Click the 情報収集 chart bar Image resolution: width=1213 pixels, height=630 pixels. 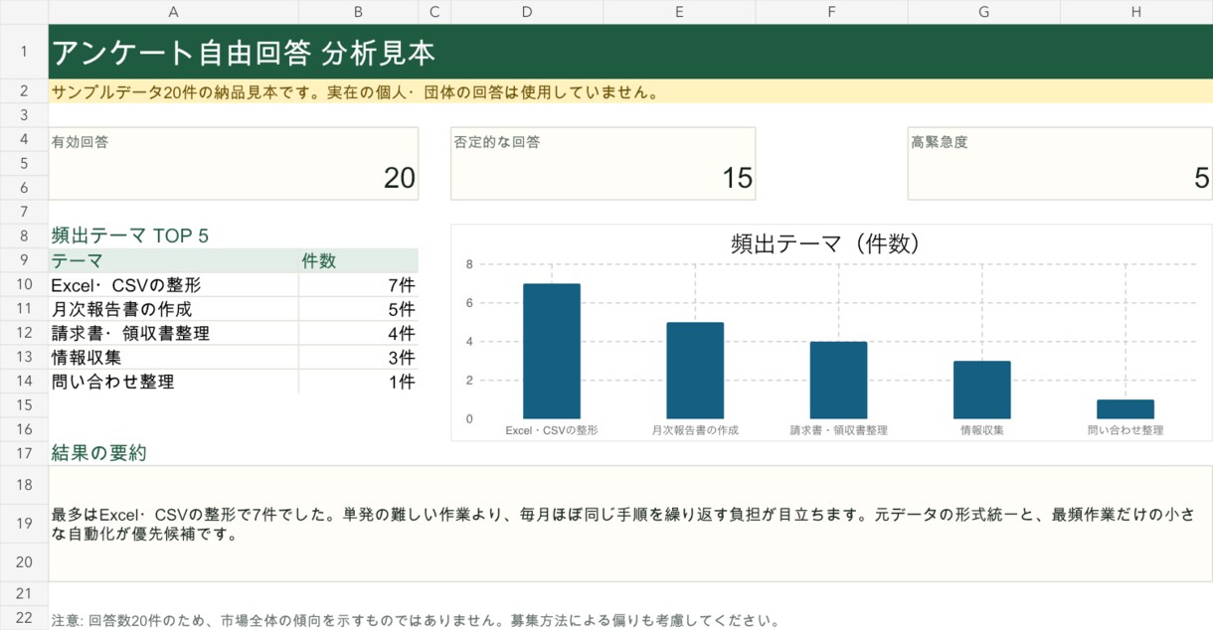pos(982,390)
